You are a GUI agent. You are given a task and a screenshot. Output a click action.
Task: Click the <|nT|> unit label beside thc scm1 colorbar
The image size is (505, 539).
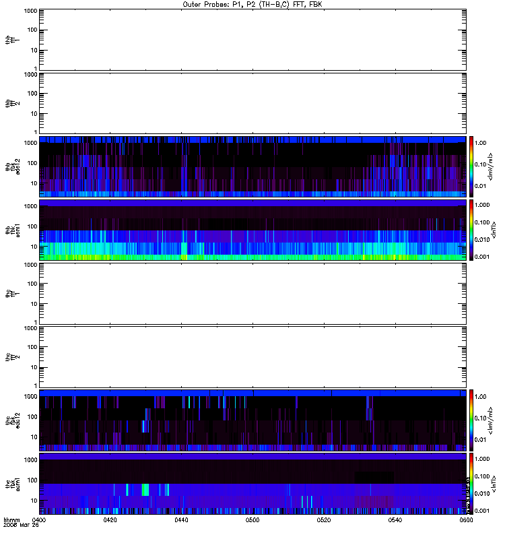[494, 484]
